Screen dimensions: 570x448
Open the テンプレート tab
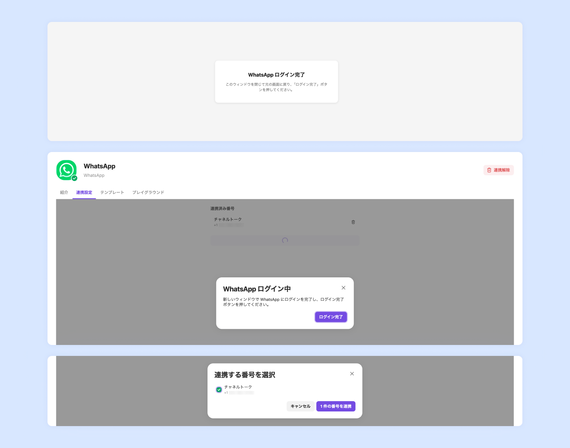click(x=112, y=192)
